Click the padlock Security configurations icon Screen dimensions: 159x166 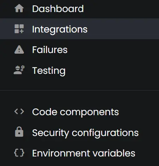(x=19, y=132)
